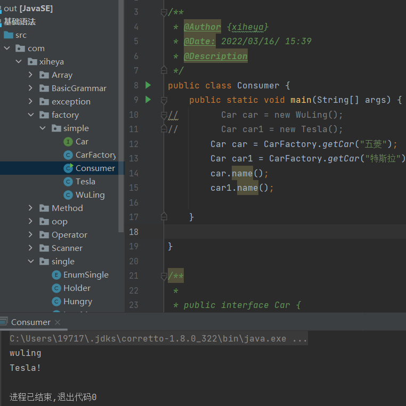Collapse the factory package
Viewport: 406px width, 406px height.
(31, 115)
